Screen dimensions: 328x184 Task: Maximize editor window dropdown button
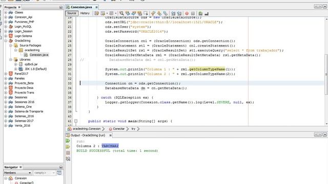coord(324,7)
